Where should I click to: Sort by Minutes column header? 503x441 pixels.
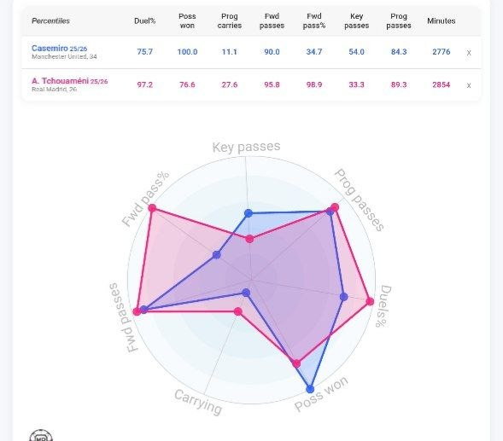(x=442, y=20)
